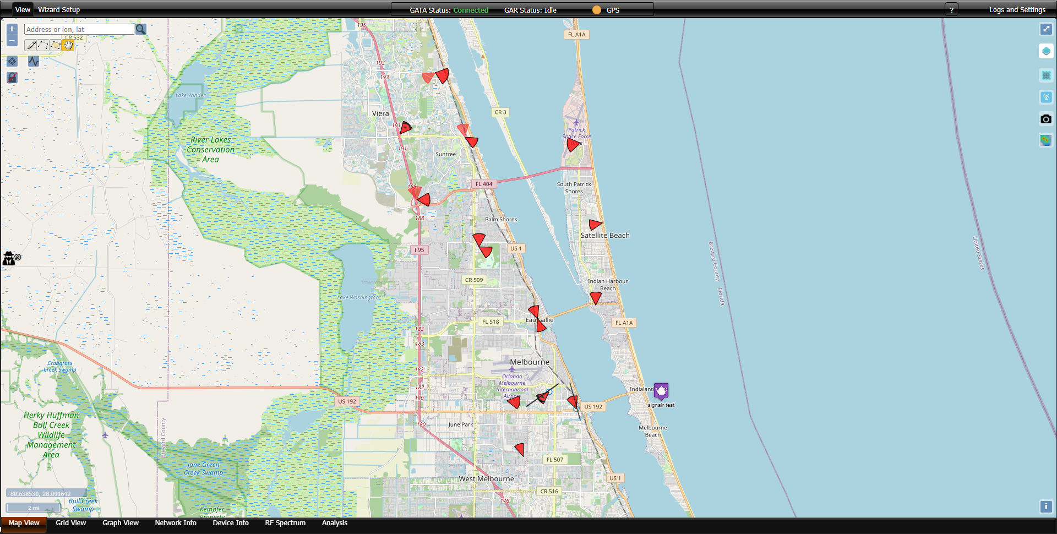Toggle the antenna tower display icon

tap(1046, 97)
